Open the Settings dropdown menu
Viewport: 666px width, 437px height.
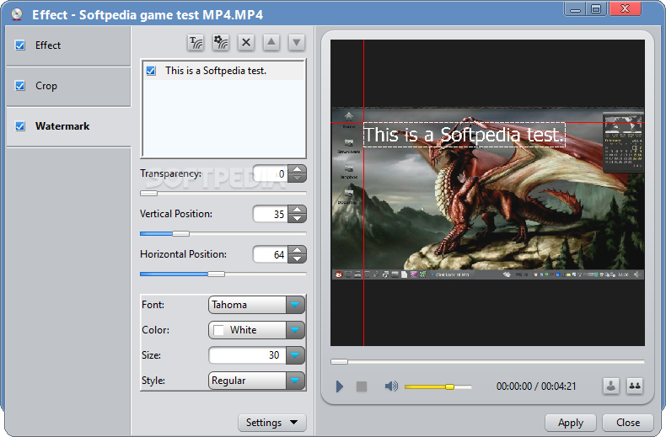[x=271, y=423]
